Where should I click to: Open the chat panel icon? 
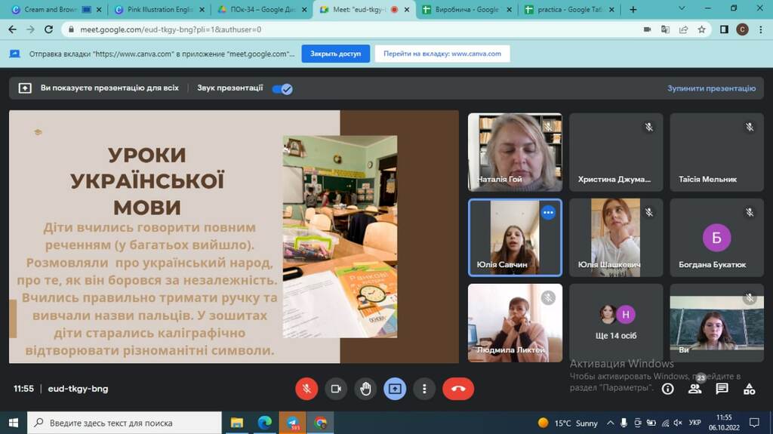pos(722,389)
